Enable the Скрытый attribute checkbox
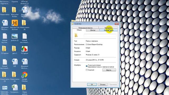Screen dimensions: 169x95 87,70
